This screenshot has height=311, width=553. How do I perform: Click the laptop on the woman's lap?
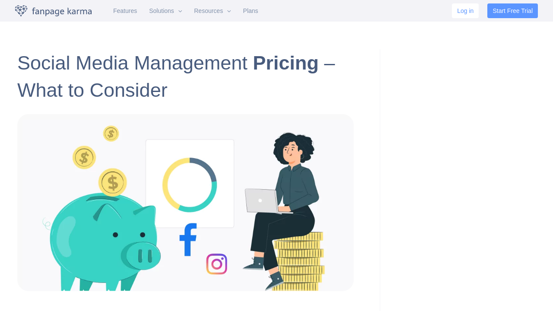(261, 201)
